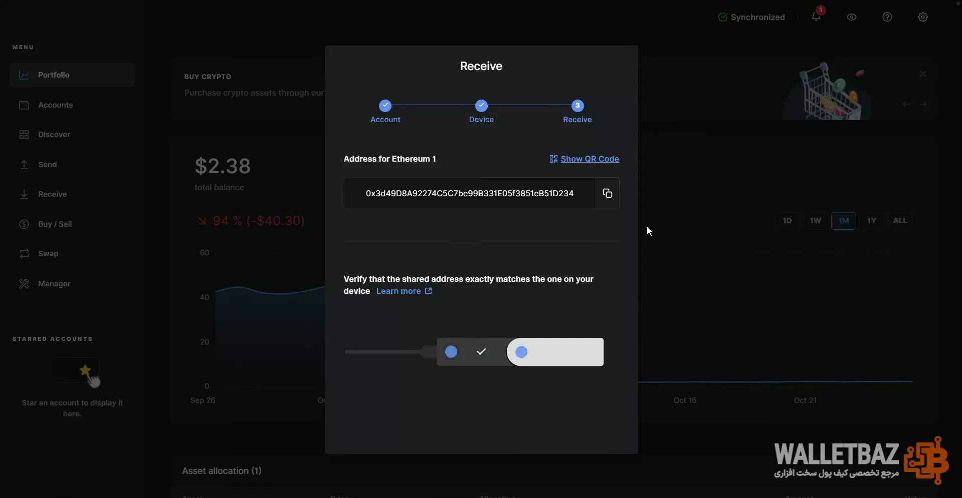Select the Ethereum address text field
This screenshot has width=962, height=498.
470,193
